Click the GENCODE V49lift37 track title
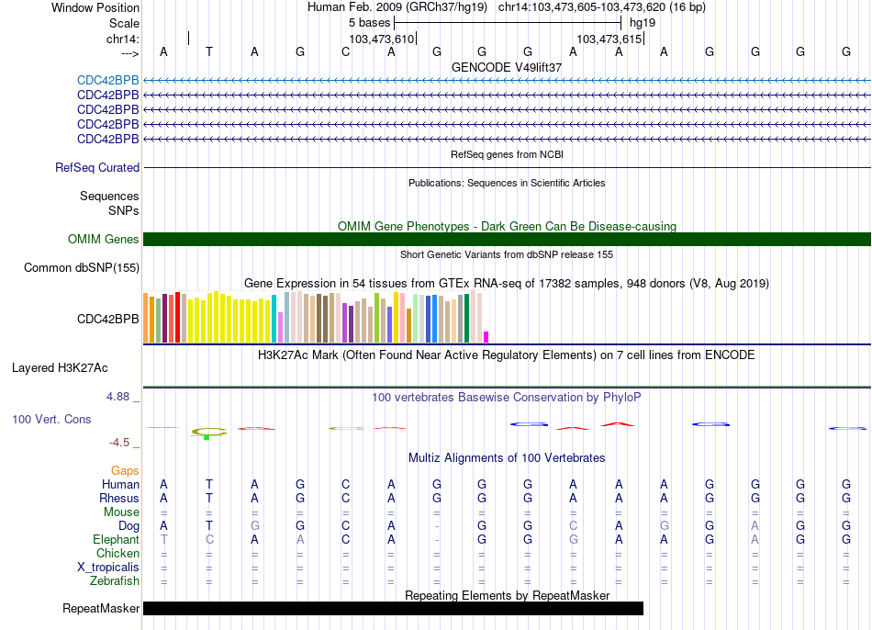The height and width of the screenshot is (630, 872). [507, 67]
